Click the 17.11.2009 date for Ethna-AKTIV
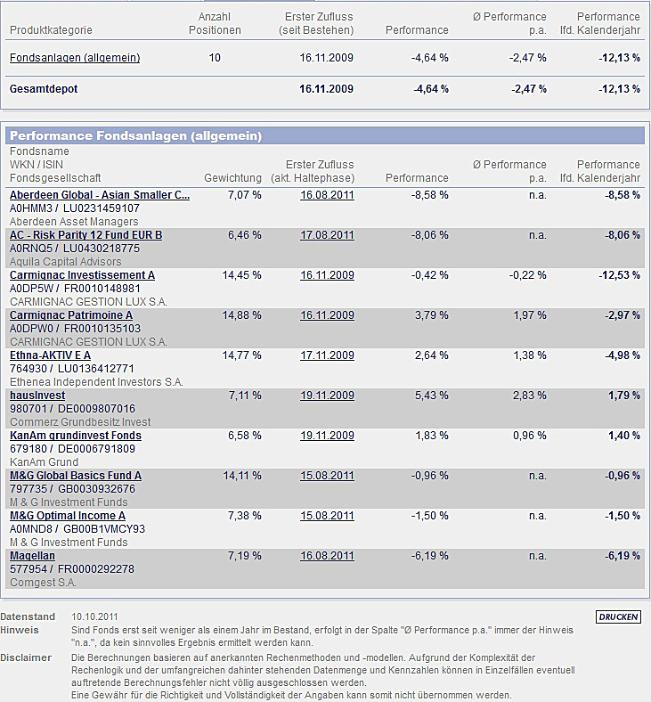 point(327,355)
